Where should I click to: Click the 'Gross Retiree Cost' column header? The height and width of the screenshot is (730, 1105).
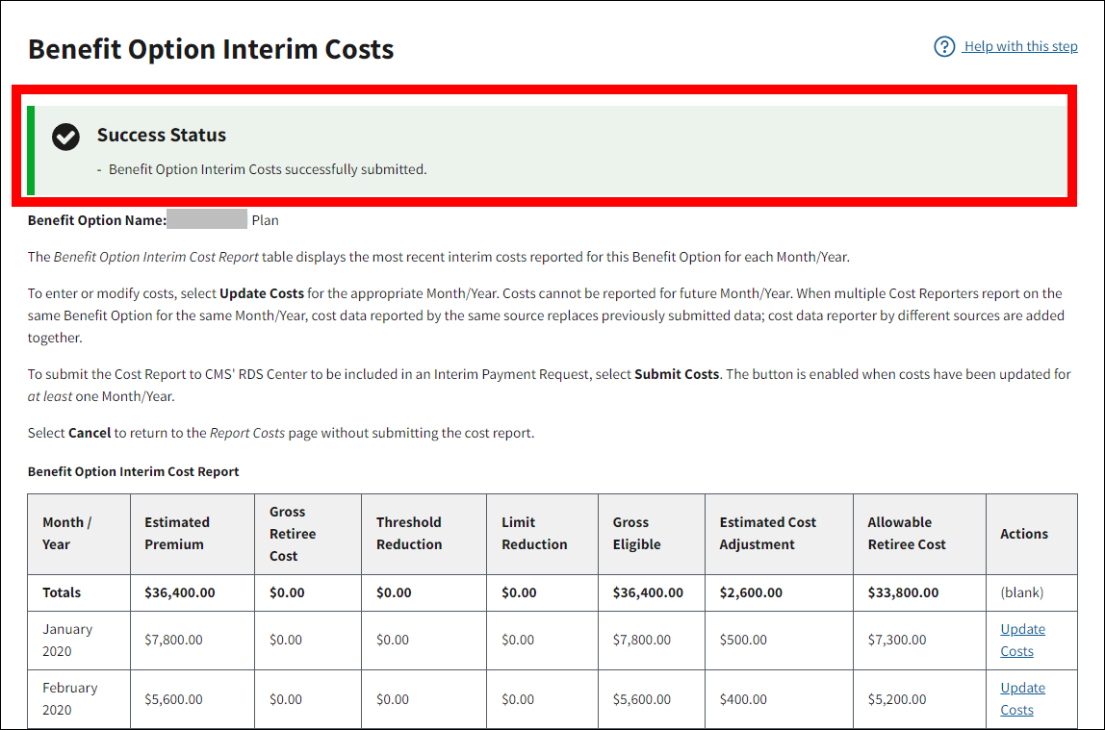(x=293, y=534)
